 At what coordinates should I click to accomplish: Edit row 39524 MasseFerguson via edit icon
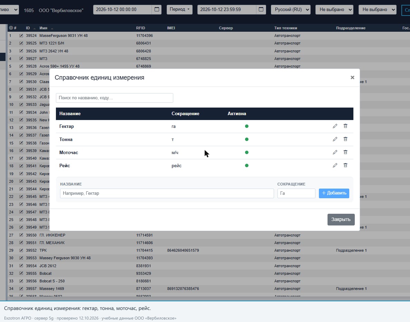[x=21, y=36]
